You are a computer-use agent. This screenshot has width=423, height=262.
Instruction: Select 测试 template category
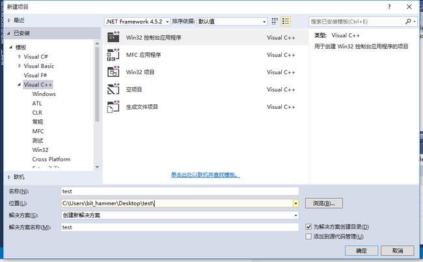[38, 141]
